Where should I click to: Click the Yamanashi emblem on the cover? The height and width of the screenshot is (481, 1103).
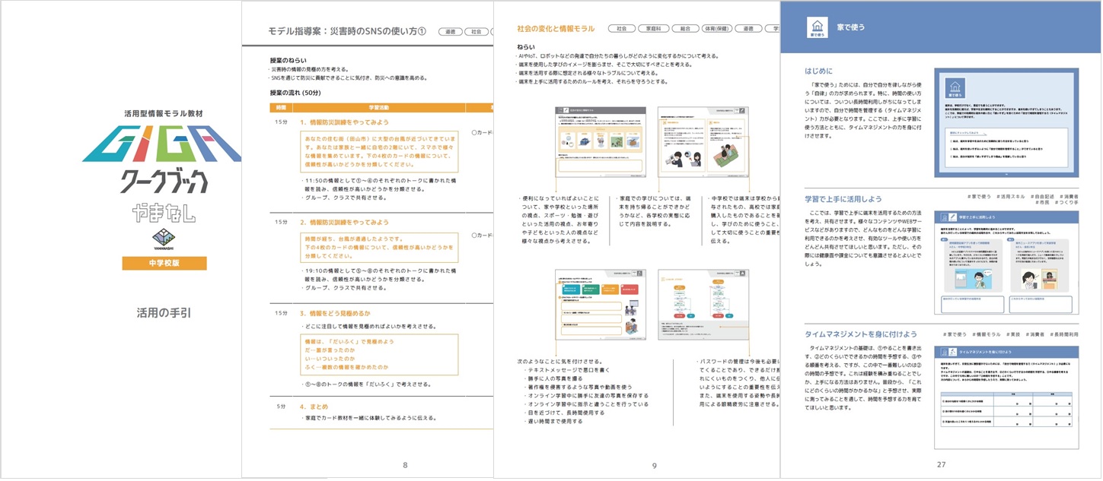pyautogui.click(x=164, y=239)
